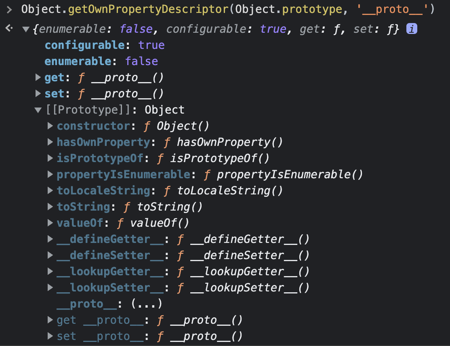Click the 'propertyIsEnumerable' property name
450x346 pixels.
pyautogui.click(x=124, y=174)
